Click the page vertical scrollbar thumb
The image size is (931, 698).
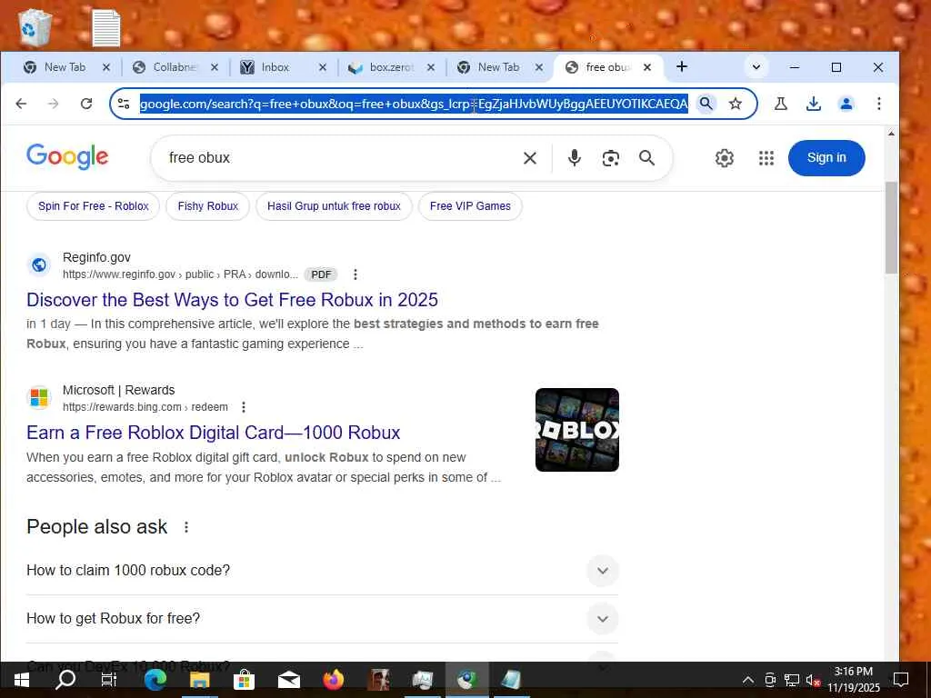[x=891, y=228]
